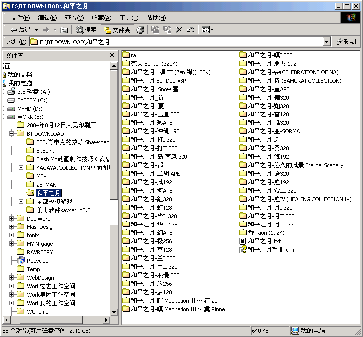Select the 梵天 Bonten(320K) folder icon

pyautogui.click(x=126, y=63)
